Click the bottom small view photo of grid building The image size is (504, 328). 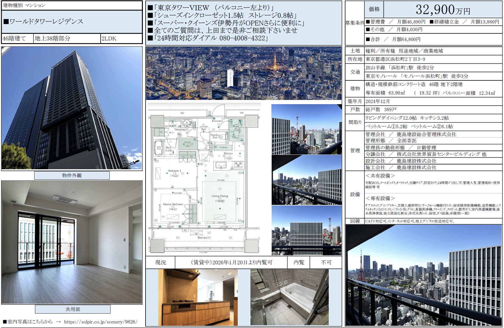(x=306, y=230)
